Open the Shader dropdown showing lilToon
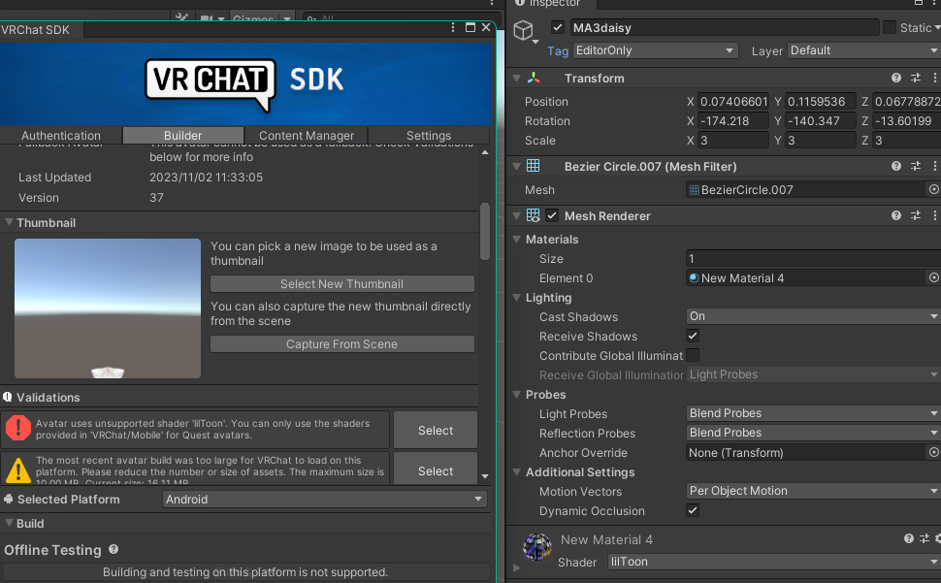 (x=774, y=562)
